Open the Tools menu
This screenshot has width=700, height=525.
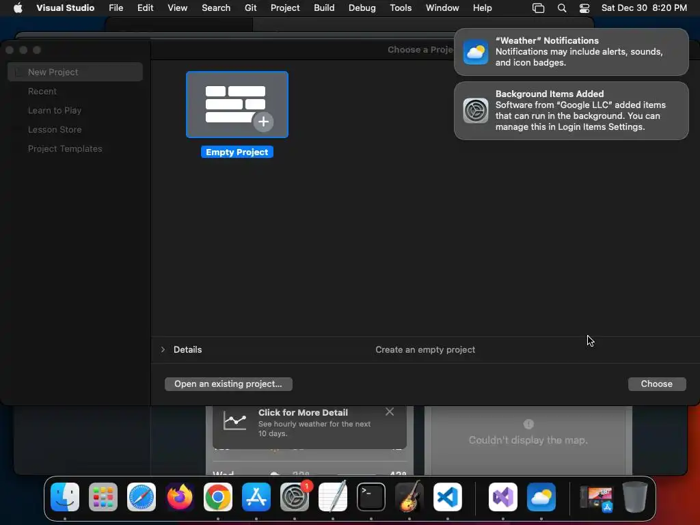coord(401,8)
